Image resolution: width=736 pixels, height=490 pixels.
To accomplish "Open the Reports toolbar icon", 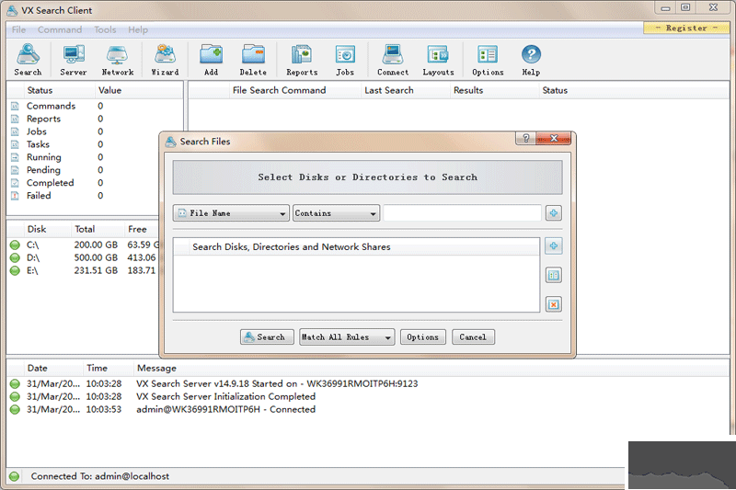I will click(x=302, y=60).
